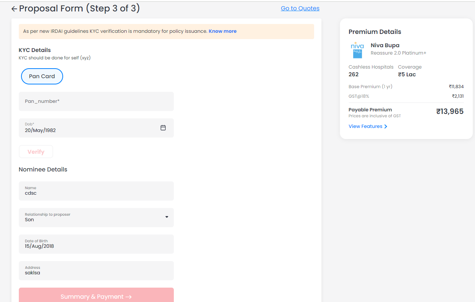The width and height of the screenshot is (475, 302).
Task: Open nominee Date of Birth picker
Action: tap(96, 244)
